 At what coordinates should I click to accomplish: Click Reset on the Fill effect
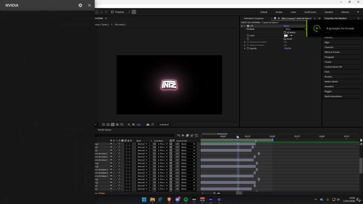pyautogui.click(x=286, y=26)
